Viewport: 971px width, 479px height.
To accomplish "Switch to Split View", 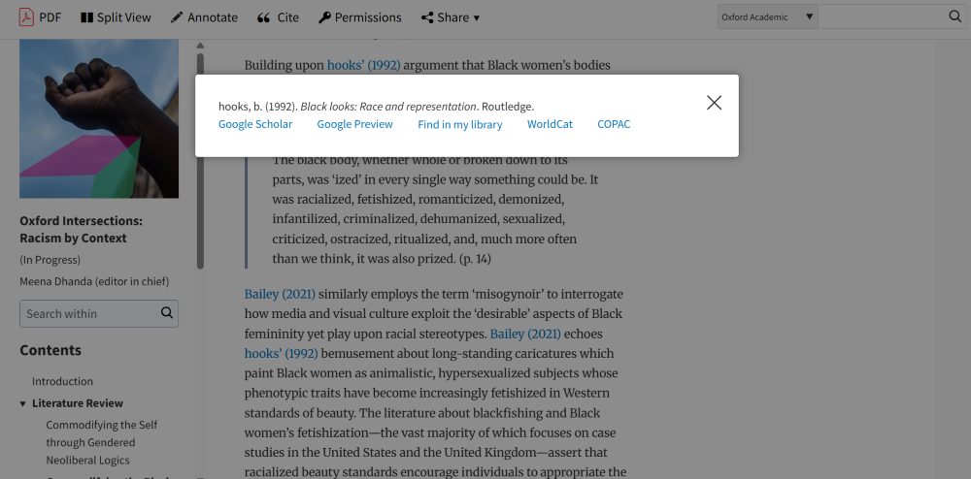I will click(116, 17).
